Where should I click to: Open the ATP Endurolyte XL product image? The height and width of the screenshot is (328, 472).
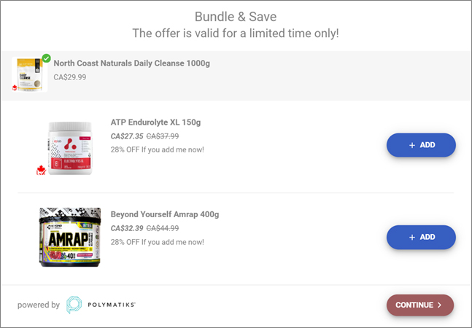[x=70, y=148]
